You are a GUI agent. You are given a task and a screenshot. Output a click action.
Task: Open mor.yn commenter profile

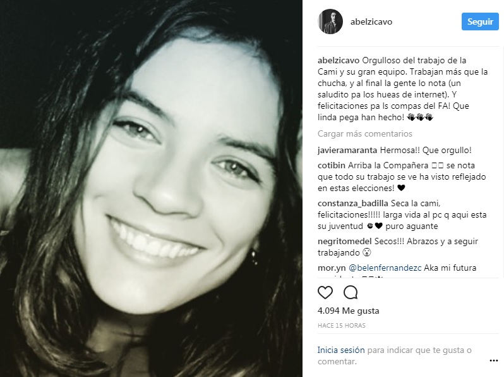click(332, 268)
